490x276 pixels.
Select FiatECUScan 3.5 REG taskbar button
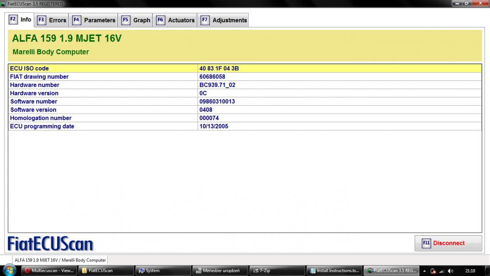(x=391, y=271)
